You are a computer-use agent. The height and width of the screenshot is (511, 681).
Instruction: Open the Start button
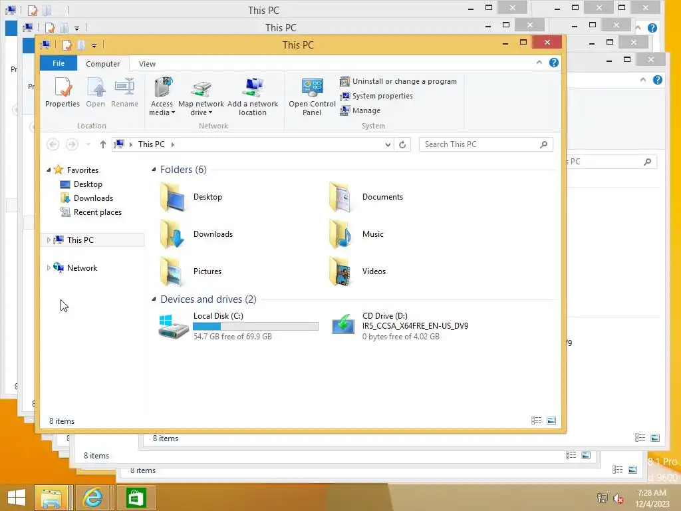coord(16,498)
